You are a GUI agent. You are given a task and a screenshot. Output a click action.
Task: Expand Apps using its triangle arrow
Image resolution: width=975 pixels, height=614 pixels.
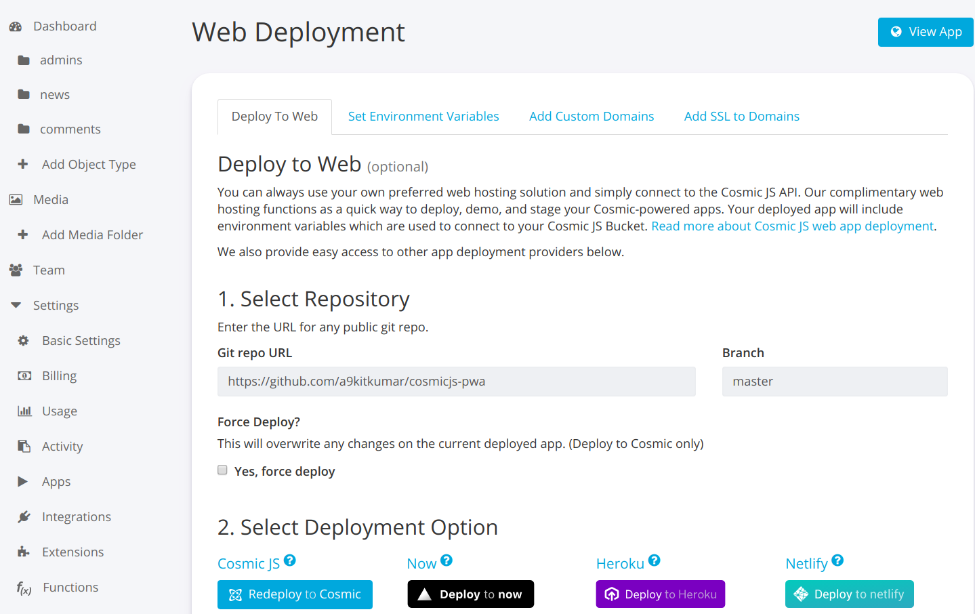[x=23, y=482]
